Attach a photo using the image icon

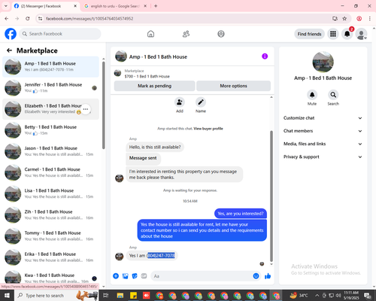pos(126,276)
